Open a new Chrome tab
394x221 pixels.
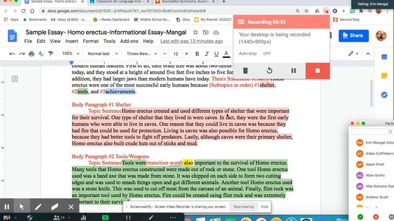pos(223,2)
